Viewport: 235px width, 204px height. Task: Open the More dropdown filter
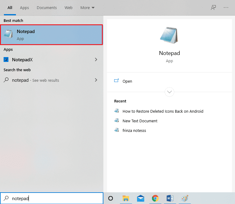[87, 8]
